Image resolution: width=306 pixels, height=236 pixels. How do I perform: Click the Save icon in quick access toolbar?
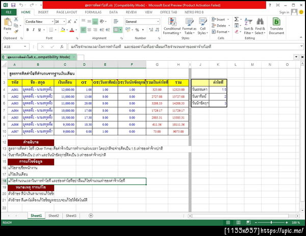tap(13, 5)
